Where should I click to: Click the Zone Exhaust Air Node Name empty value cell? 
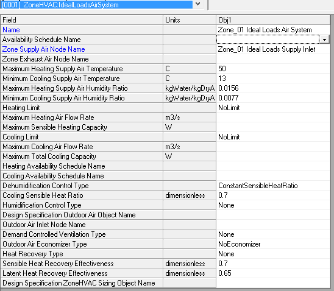(x=273, y=59)
